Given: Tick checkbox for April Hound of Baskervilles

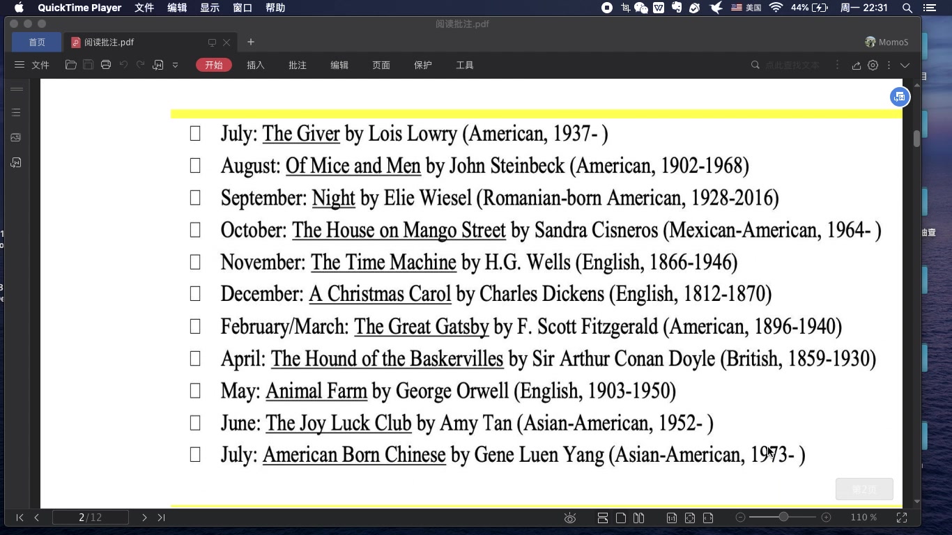Looking at the screenshot, I should tap(195, 358).
